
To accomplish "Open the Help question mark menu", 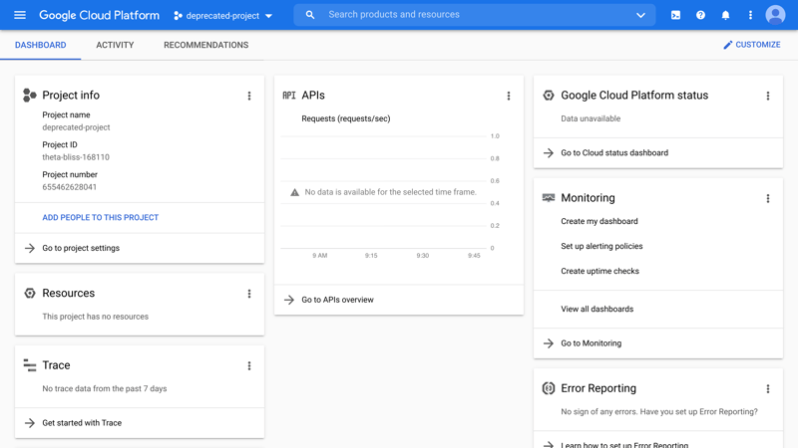I will pos(700,15).
